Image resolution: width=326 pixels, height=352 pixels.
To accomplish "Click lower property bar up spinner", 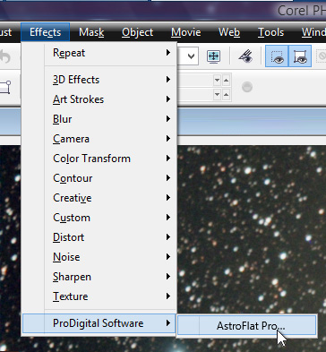I will point(226,95).
